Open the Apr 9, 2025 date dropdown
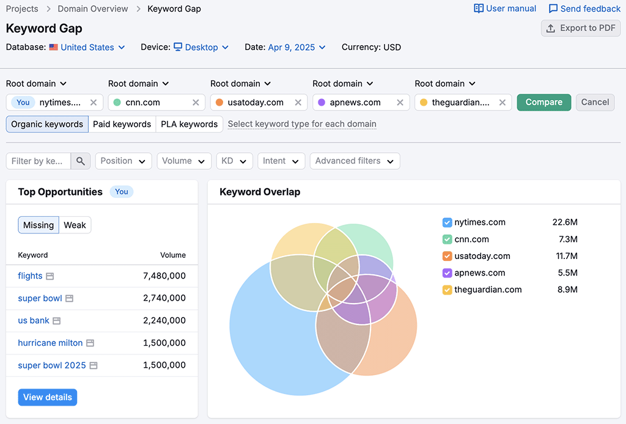Viewport: 626px width, 424px height. click(296, 47)
